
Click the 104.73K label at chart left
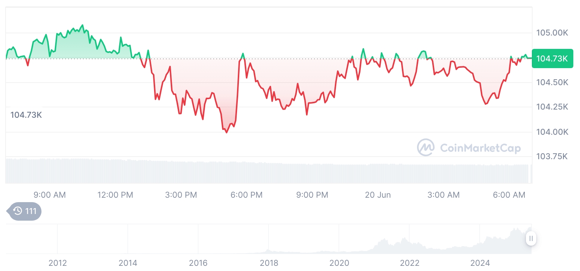tap(26, 115)
